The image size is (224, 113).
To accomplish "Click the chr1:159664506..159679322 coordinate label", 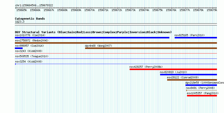I will [x=34, y=5].
